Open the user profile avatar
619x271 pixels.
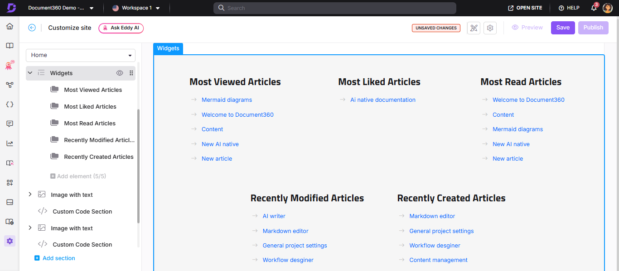(x=608, y=8)
